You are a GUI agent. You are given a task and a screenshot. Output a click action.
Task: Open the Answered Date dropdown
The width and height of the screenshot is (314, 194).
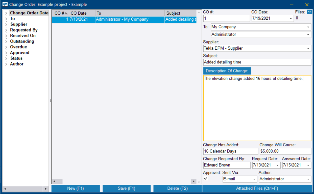[x=309, y=165]
